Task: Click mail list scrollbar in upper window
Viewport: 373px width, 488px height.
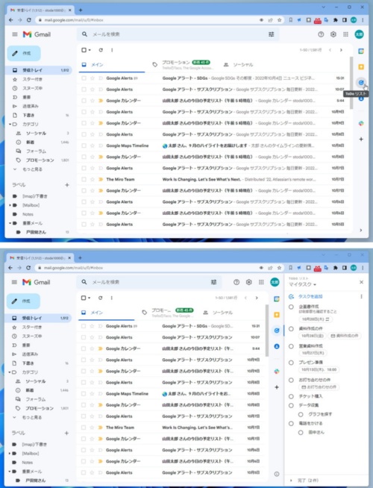Action: pyautogui.click(x=351, y=83)
